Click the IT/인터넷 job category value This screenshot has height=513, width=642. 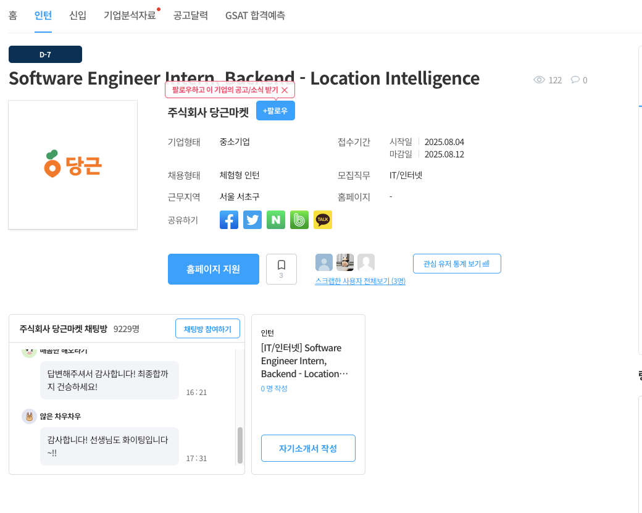(406, 175)
